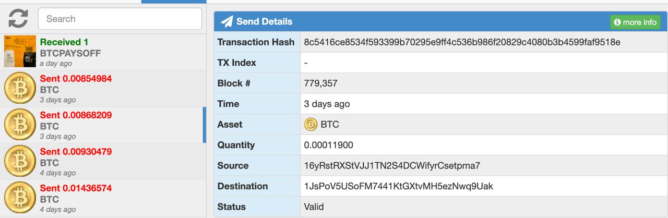Click the paper plane Send Details icon
668x218 pixels.
click(226, 21)
